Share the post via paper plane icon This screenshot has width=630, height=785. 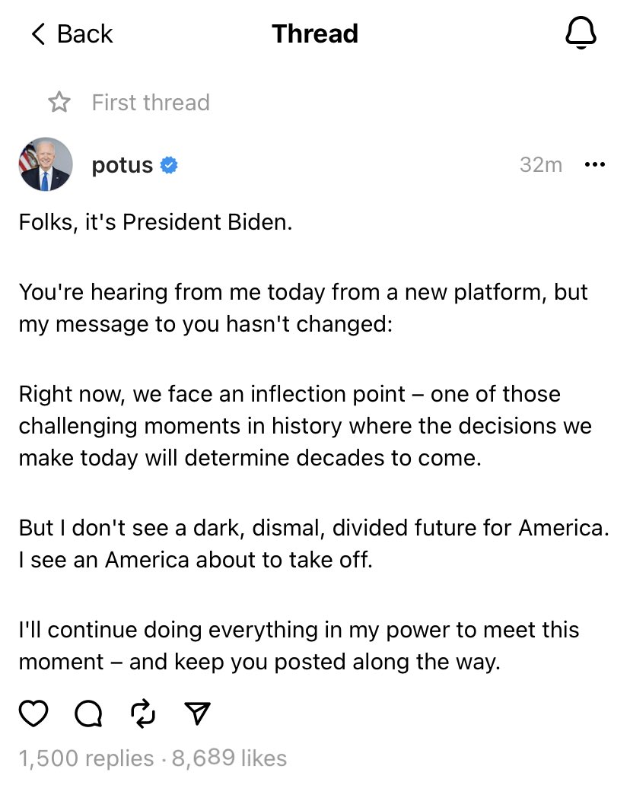pos(197,713)
